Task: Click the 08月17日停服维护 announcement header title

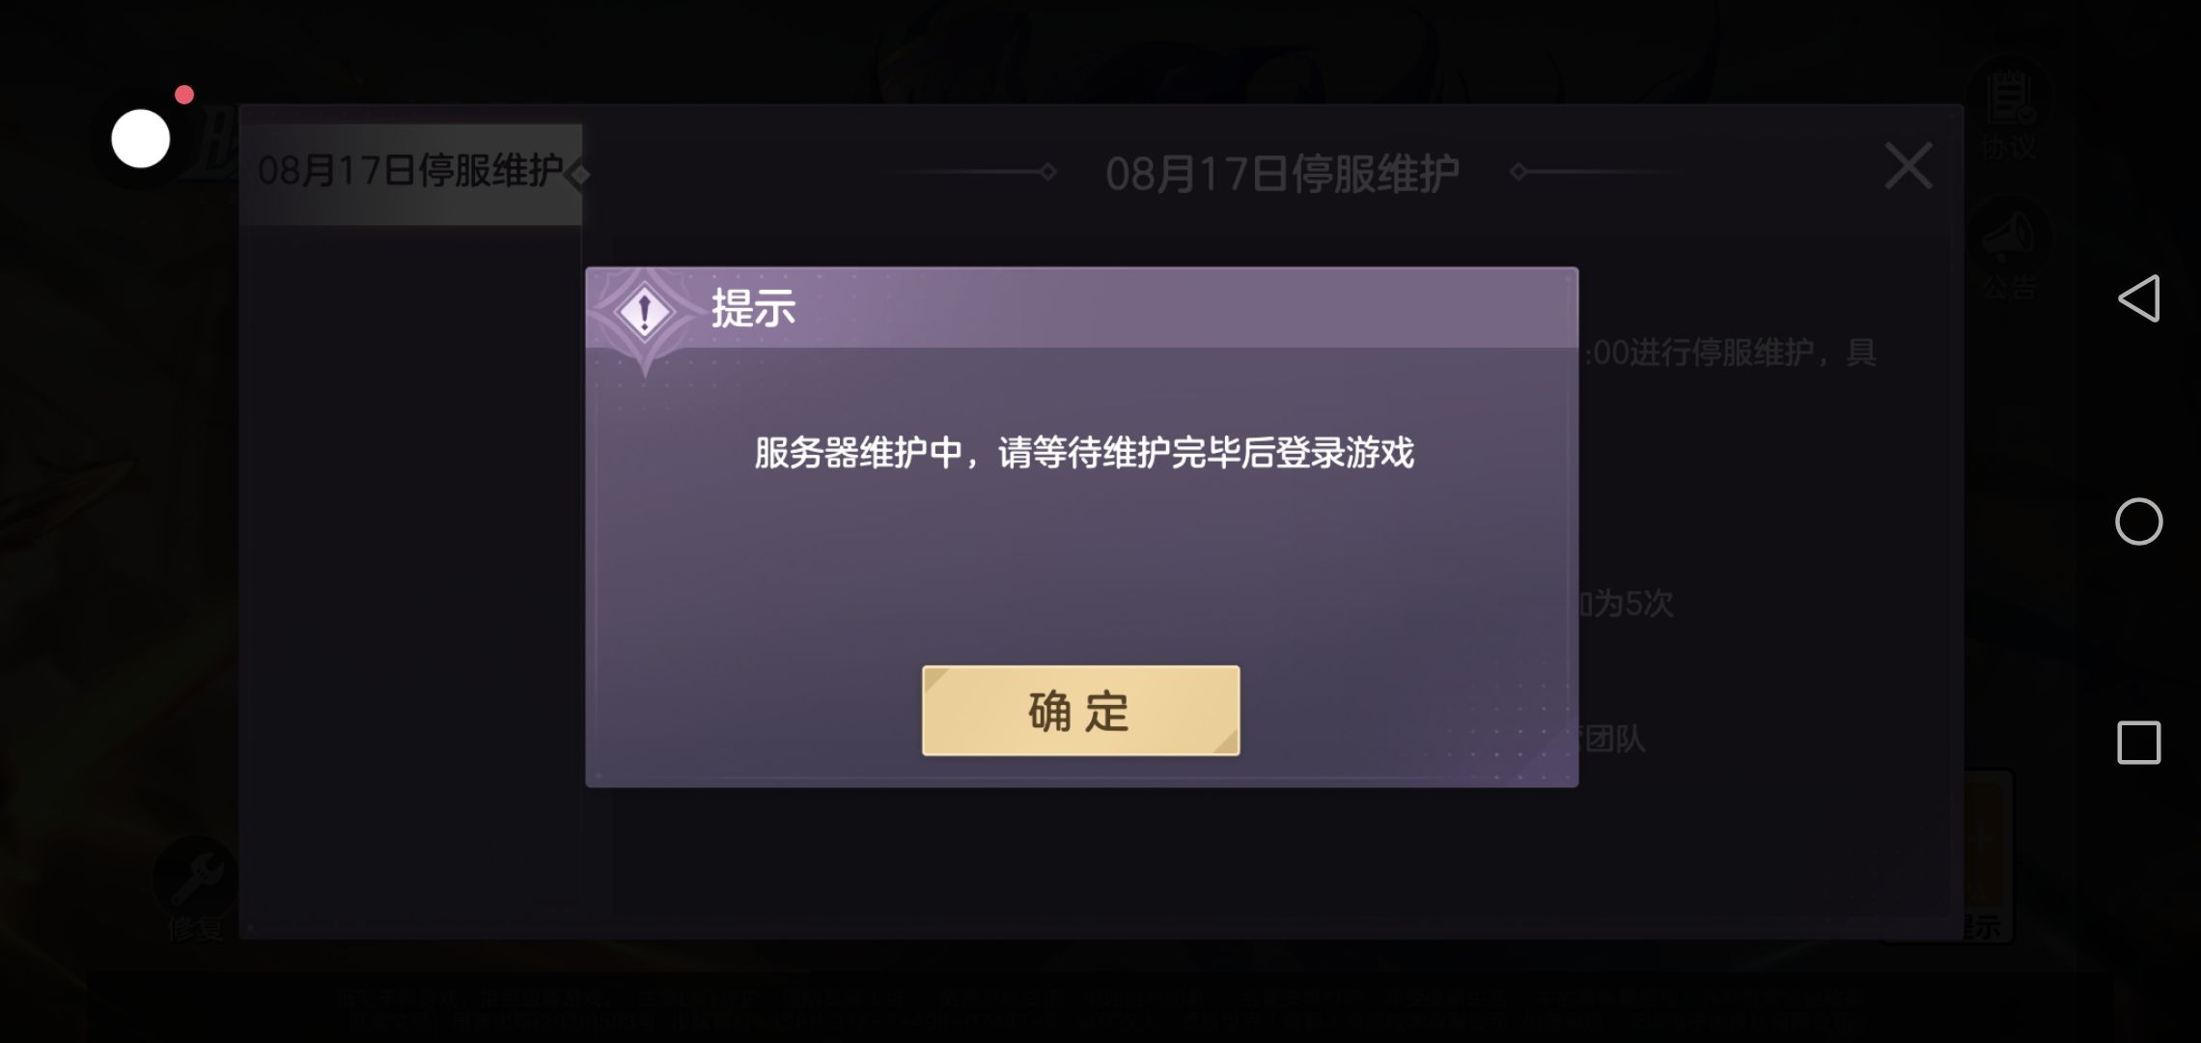Action: [x=1282, y=174]
